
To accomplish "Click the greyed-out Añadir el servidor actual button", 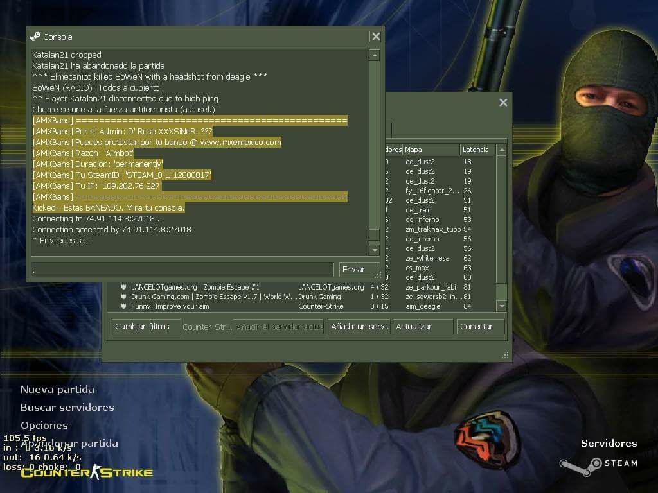I will click(x=279, y=327).
